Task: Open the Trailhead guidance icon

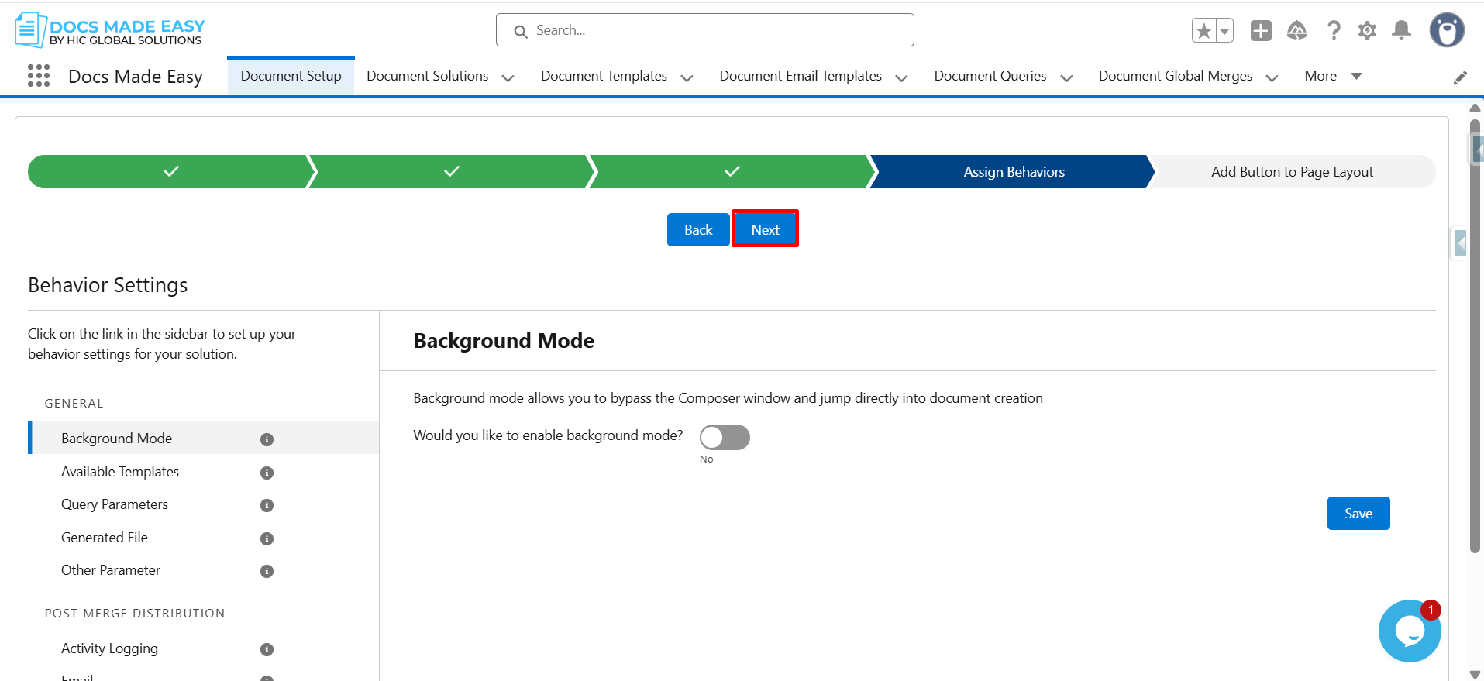Action: tap(1296, 31)
